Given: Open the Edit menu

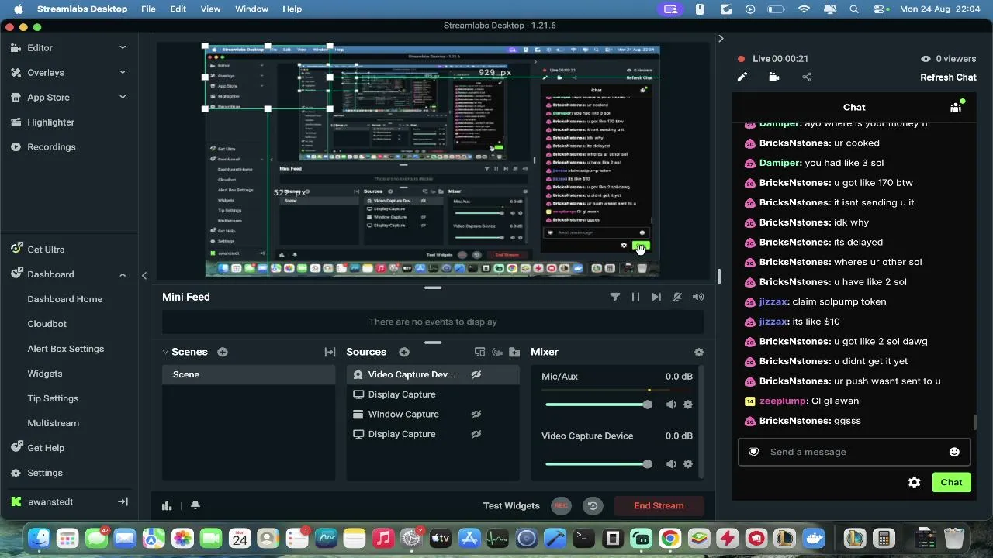Looking at the screenshot, I should [x=178, y=9].
